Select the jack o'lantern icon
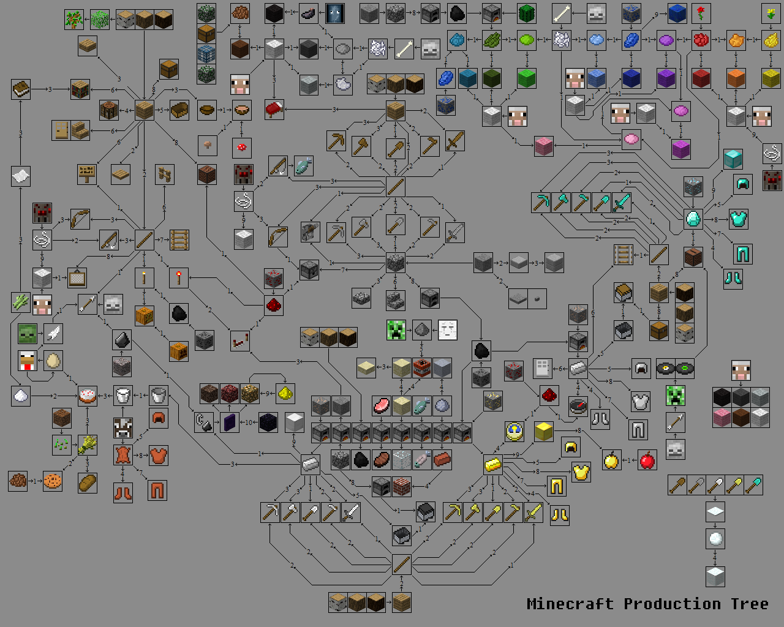Screen dimensions: 784x627 point(177,350)
